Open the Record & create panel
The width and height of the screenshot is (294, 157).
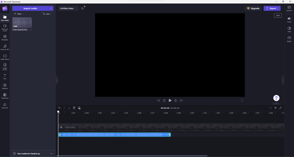click(5, 28)
